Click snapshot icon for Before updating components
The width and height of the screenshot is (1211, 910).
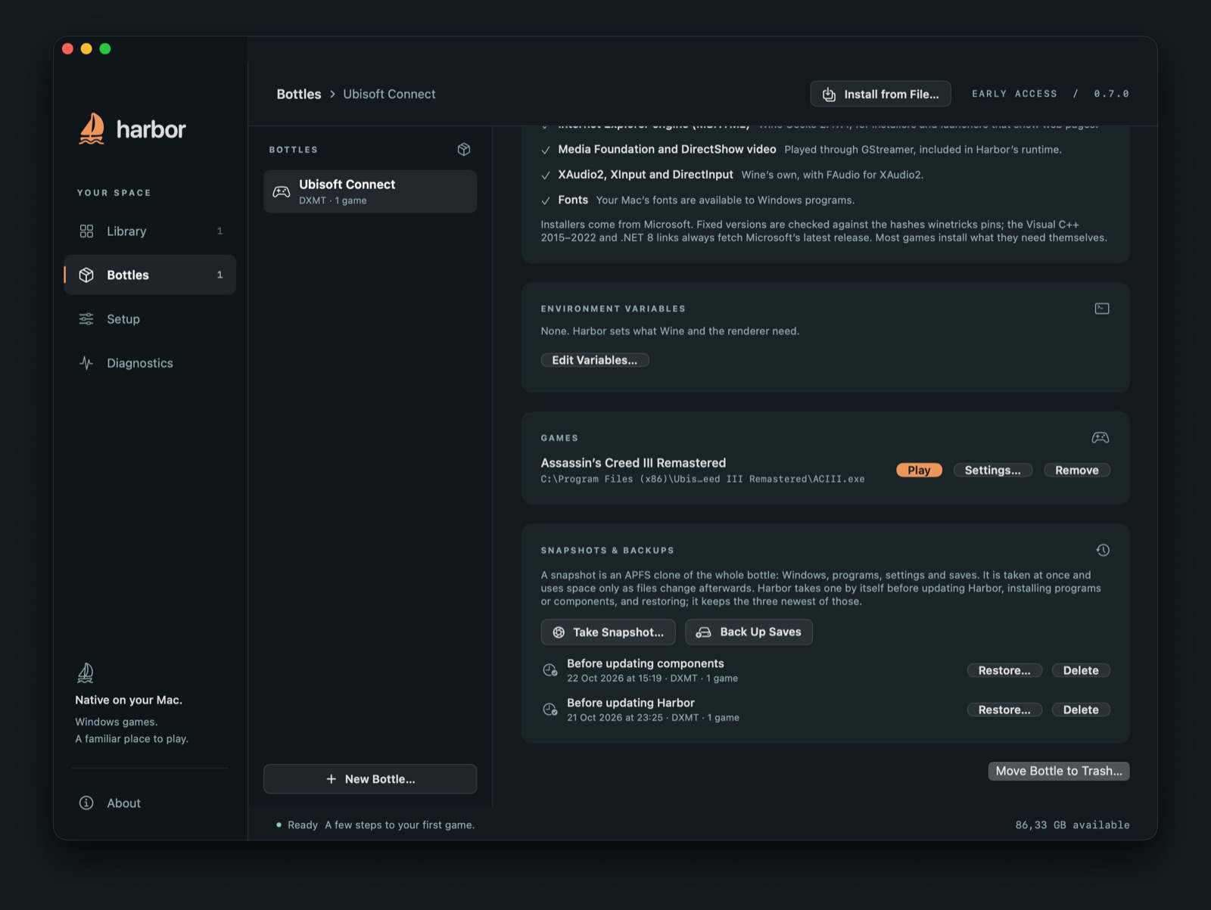pos(550,670)
